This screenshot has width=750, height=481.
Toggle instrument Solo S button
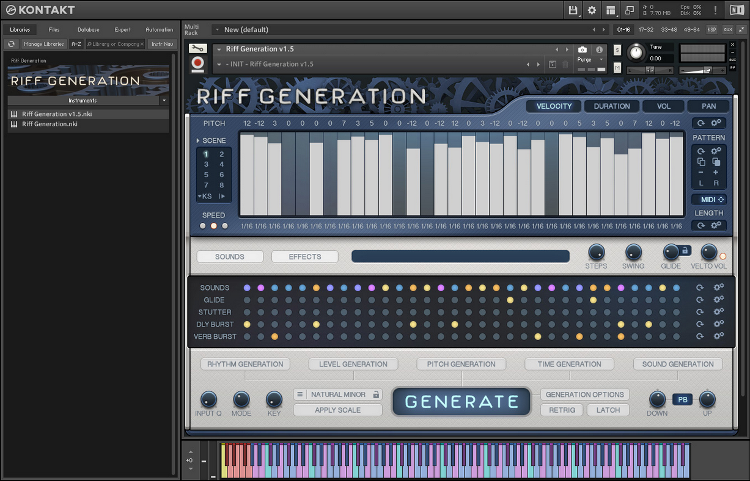pyautogui.click(x=617, y=49)
